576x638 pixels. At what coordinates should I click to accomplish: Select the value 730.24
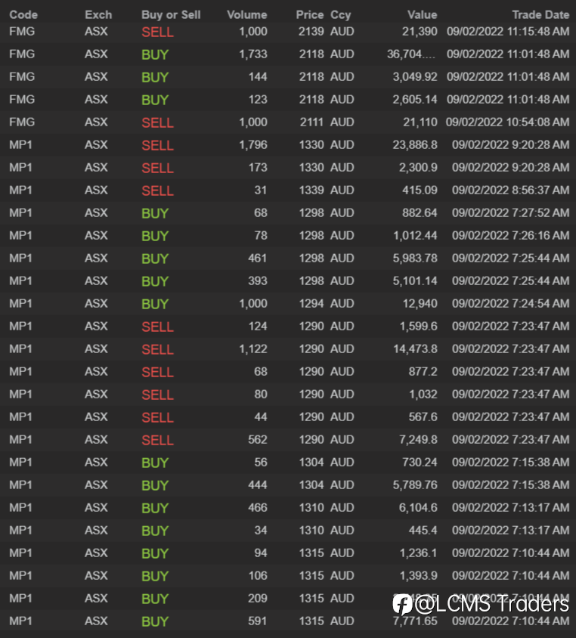click(420, 462)
